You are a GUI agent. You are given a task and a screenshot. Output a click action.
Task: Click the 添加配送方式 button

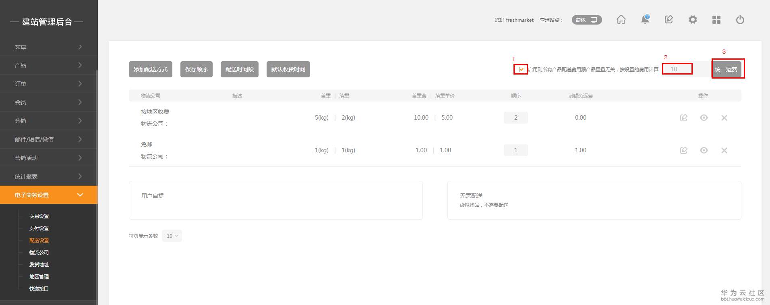click(151, 69)
